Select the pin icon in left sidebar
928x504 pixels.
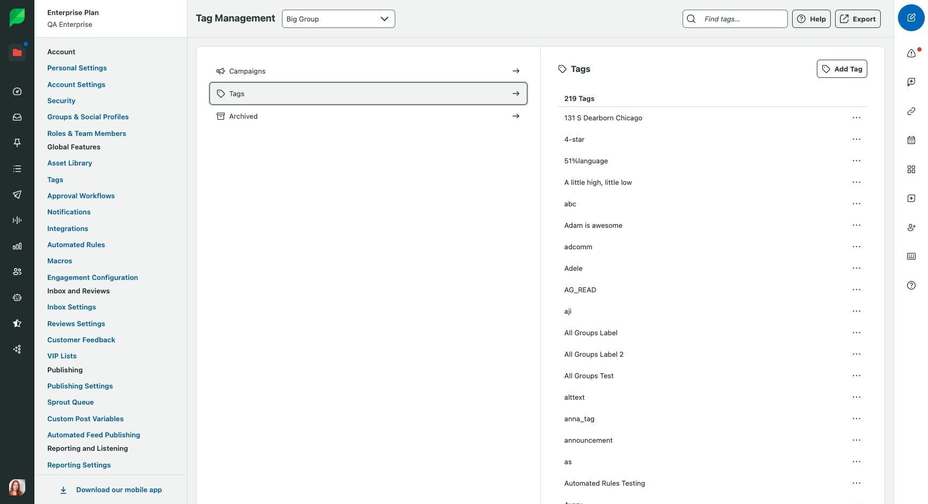click(17, 143)
